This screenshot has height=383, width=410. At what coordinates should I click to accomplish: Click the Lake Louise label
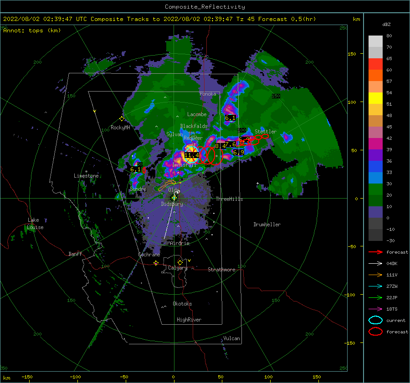click(x=35, y=224)
